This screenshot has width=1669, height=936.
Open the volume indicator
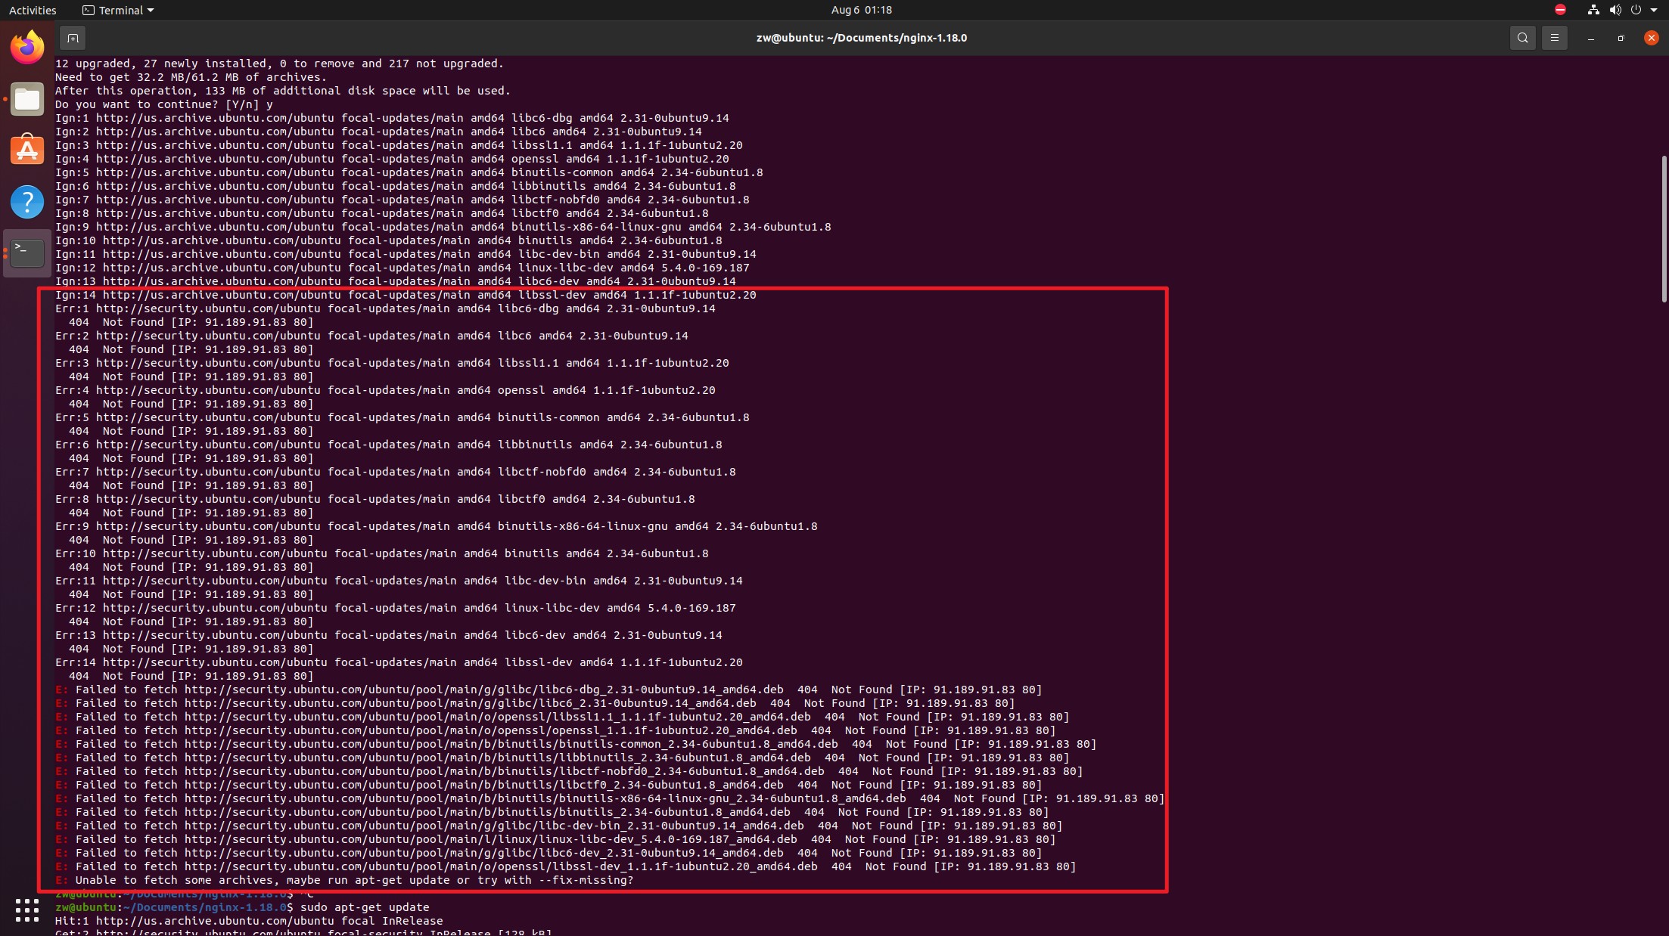[1615, 10]
